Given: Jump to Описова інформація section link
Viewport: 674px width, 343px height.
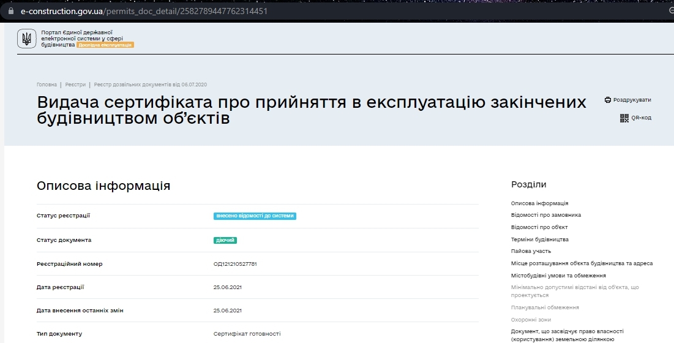Looking at the screenshot, I should [539, 203].
